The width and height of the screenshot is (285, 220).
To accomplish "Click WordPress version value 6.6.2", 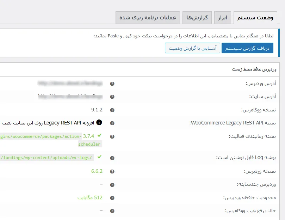I will click(97, 171).
